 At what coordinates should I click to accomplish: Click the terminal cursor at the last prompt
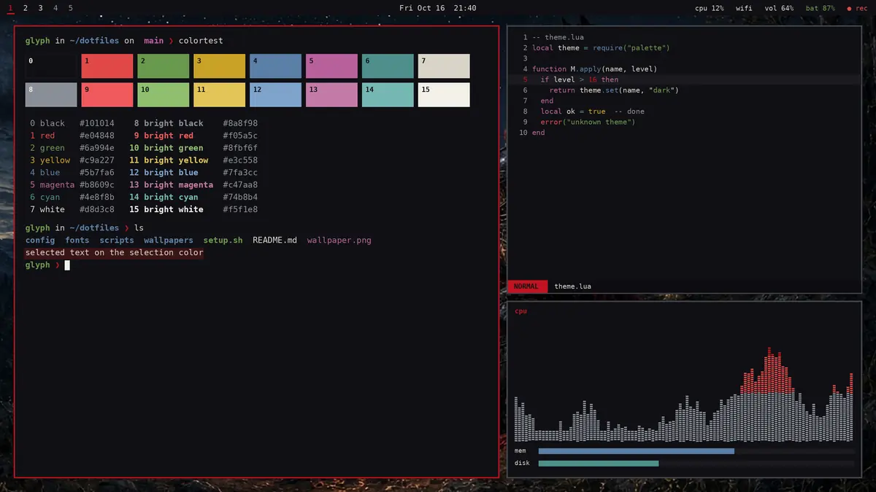67,265
